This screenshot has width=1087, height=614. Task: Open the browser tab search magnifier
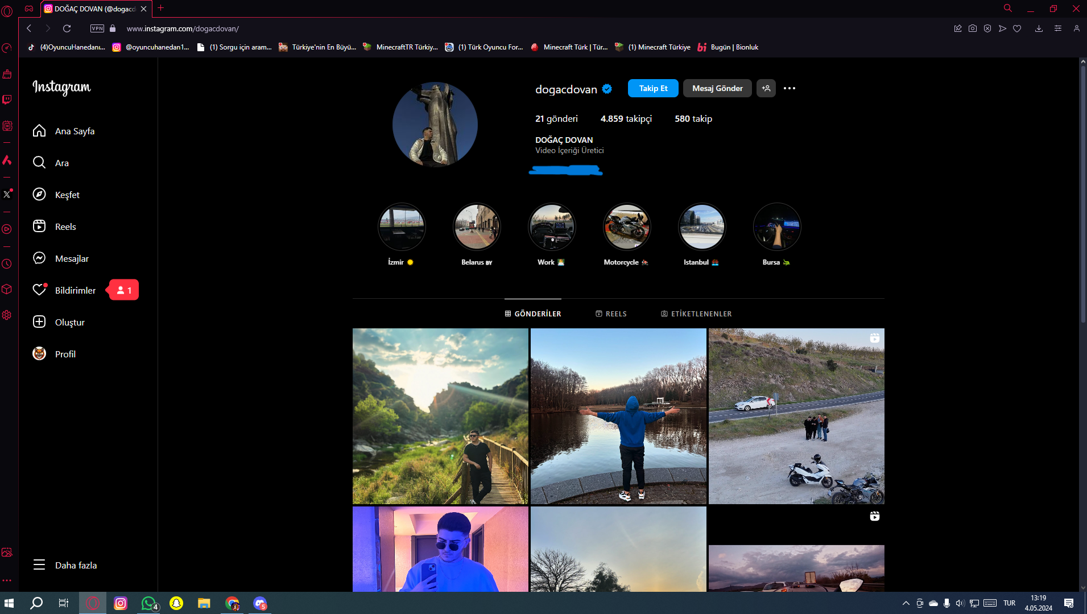pos(1008,8)
